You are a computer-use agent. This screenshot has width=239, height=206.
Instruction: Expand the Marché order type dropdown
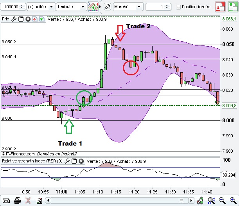click(x=128, y=7)
